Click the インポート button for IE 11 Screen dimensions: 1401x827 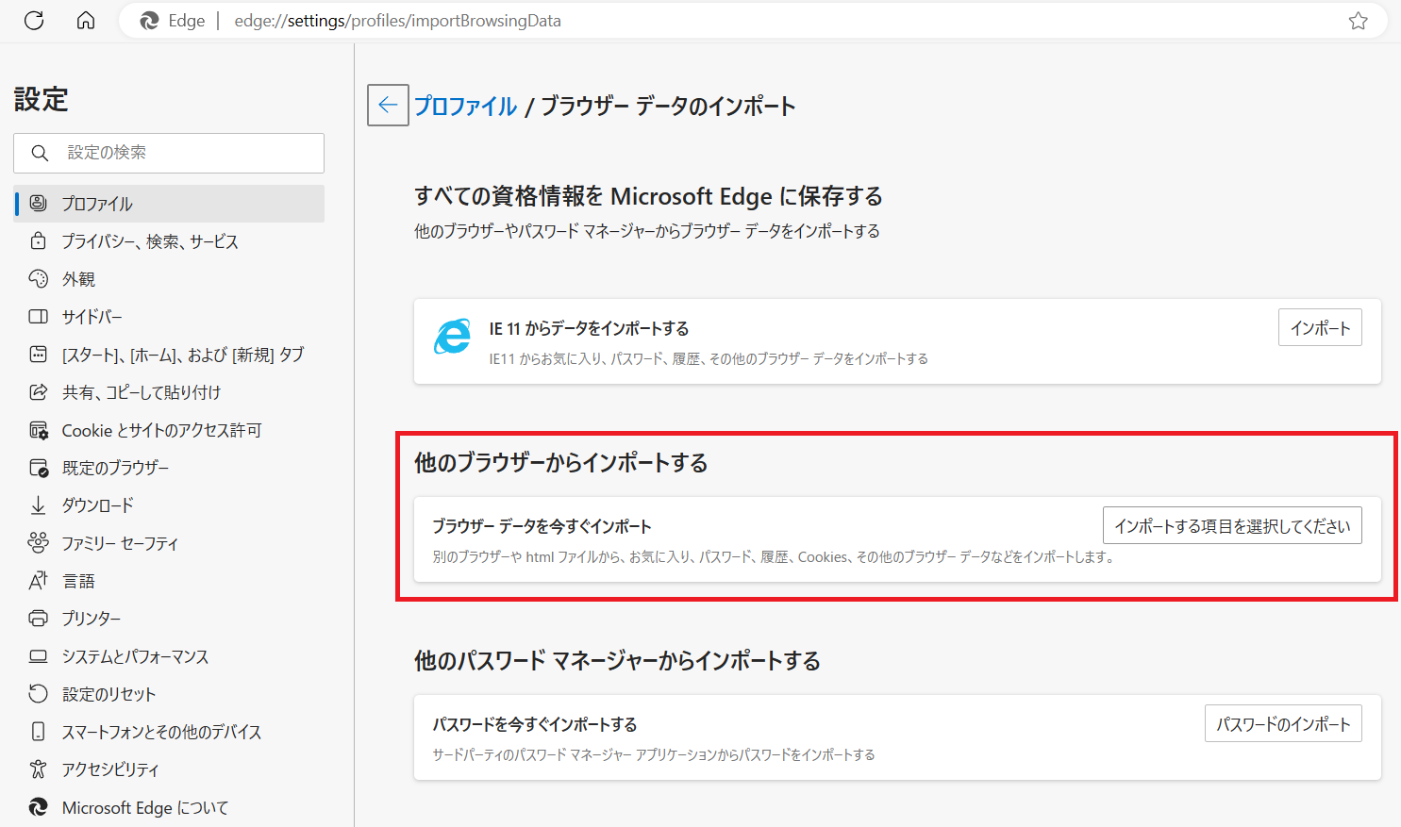pos(1320,327)
